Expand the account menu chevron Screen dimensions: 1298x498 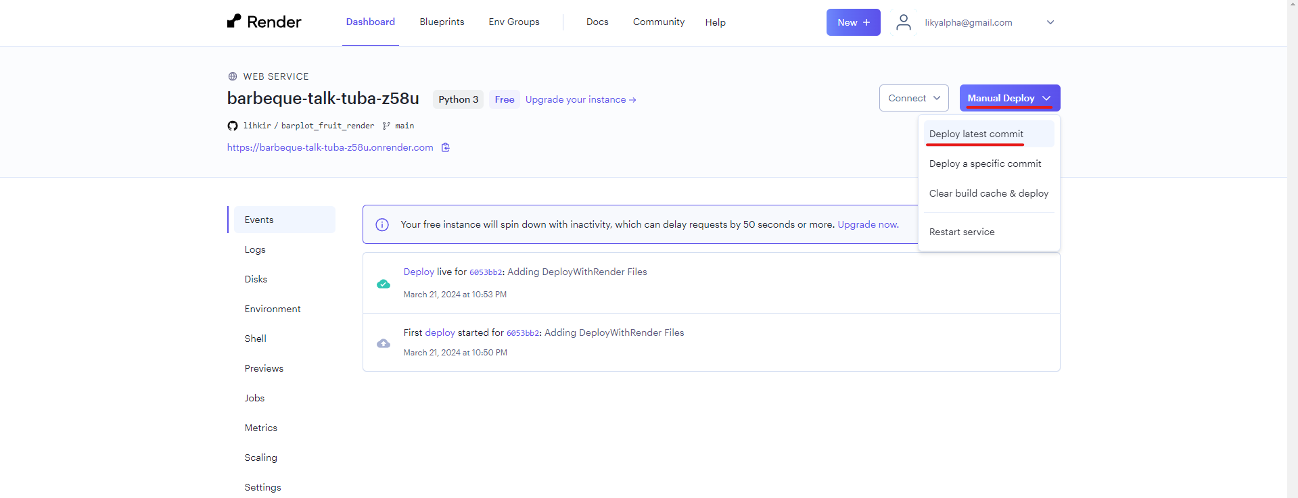pos(1050,22)
